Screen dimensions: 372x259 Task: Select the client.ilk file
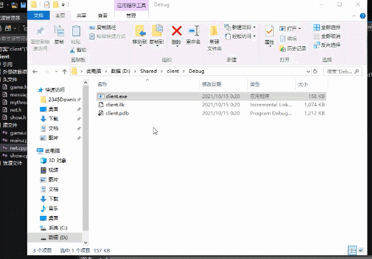click(211, 104)
